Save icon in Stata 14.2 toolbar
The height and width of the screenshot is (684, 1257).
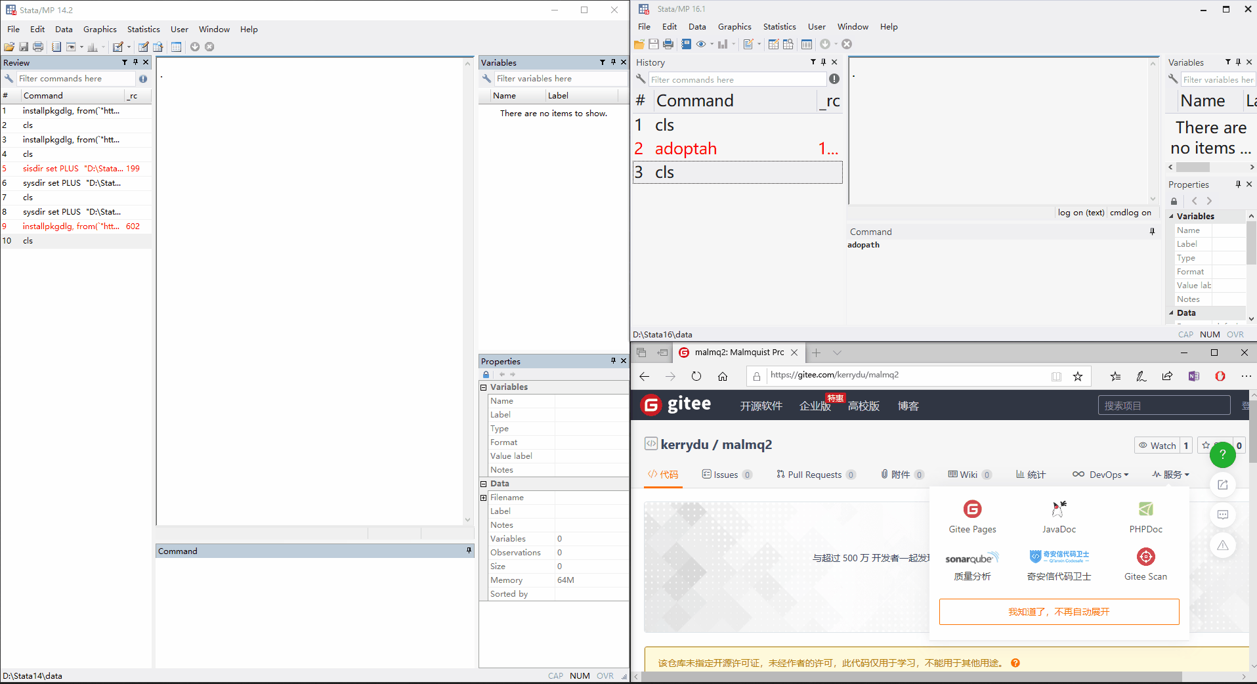point(24,47)
